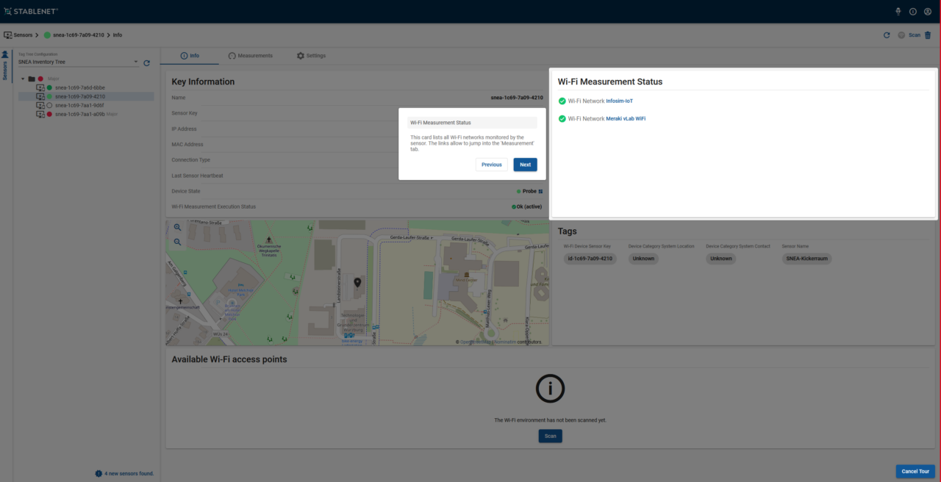The image size is (941, 482).
Task: Switch to the Measurements tab
Action: (250, 56)
